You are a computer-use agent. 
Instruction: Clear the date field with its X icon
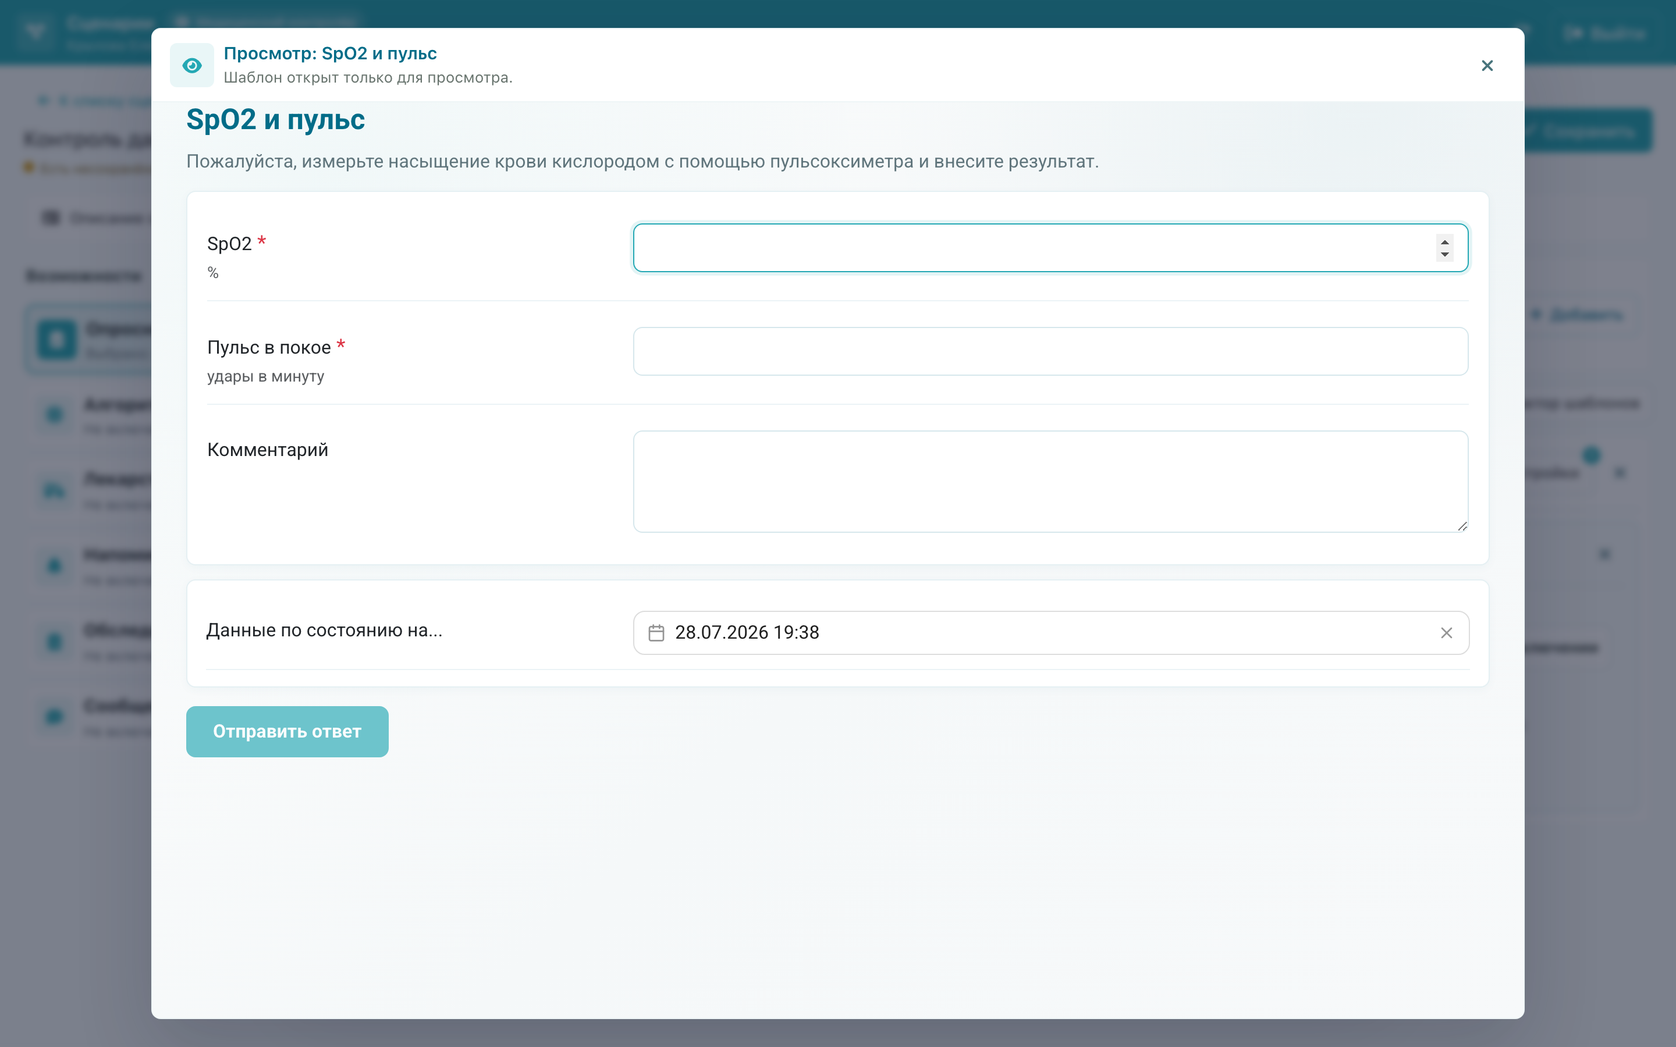pyautogui.click(x=1446, y=632)
